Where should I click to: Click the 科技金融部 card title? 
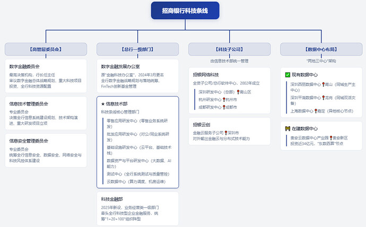(112, 199)
